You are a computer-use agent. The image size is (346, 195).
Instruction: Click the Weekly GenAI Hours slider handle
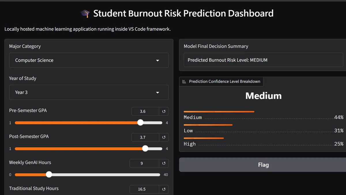49,174
